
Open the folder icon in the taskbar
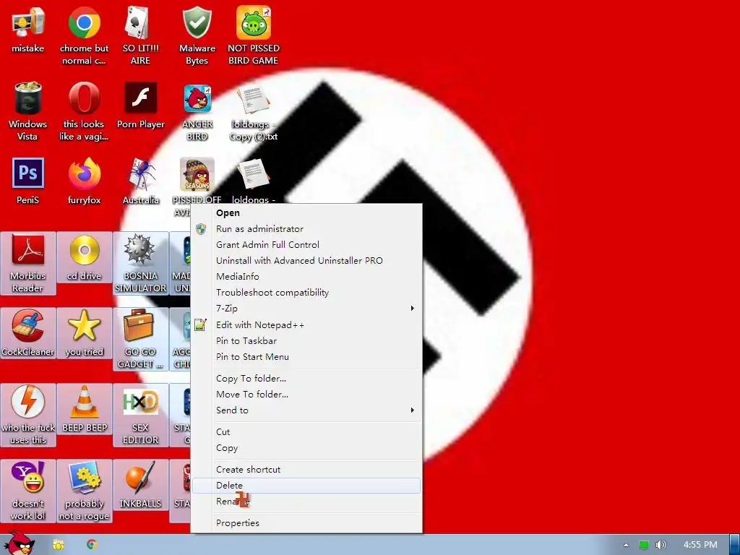point(59,545)
